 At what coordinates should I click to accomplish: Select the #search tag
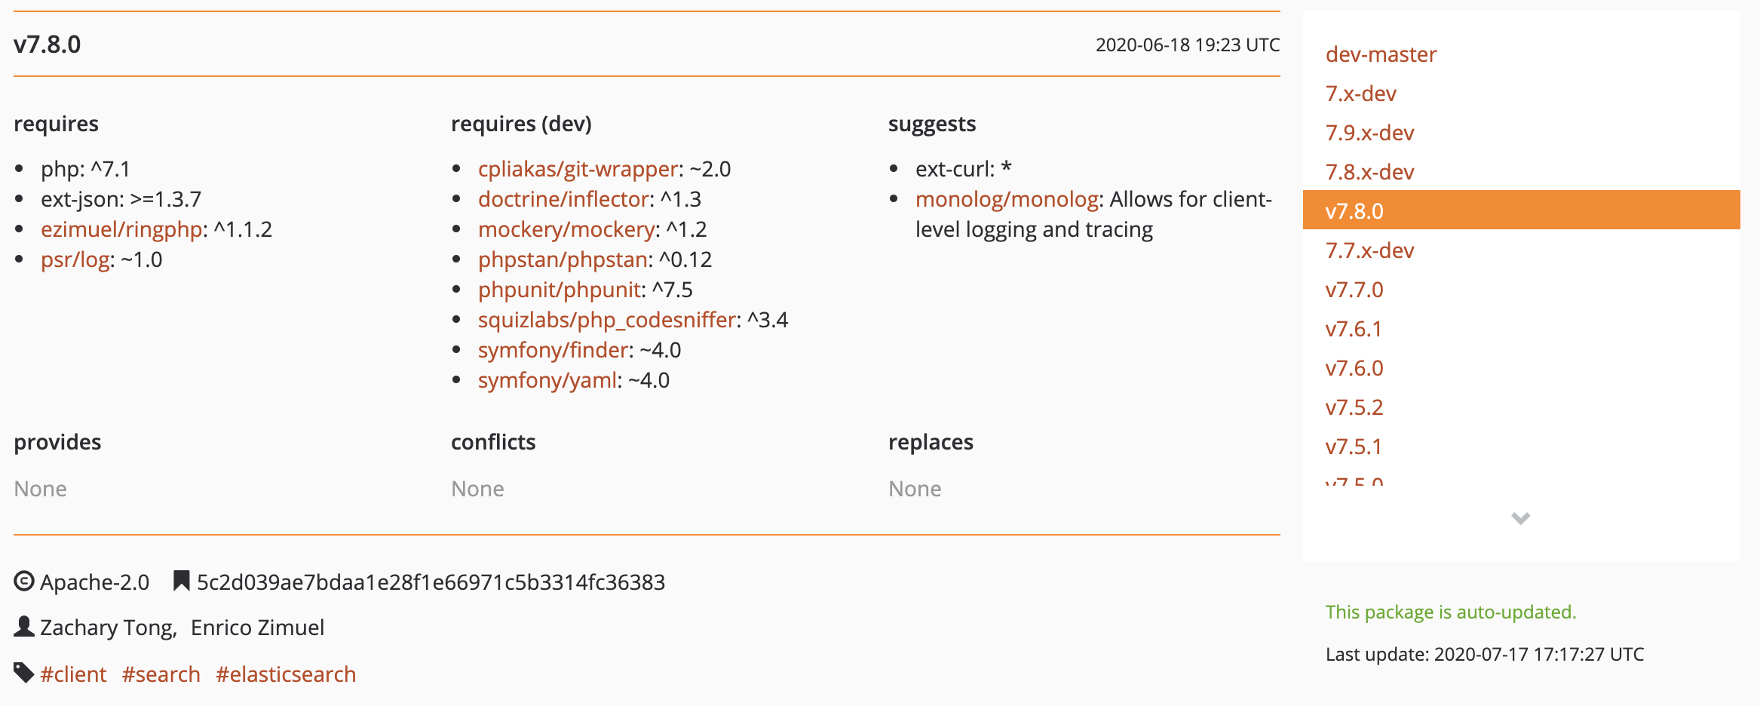coord(161,674)
